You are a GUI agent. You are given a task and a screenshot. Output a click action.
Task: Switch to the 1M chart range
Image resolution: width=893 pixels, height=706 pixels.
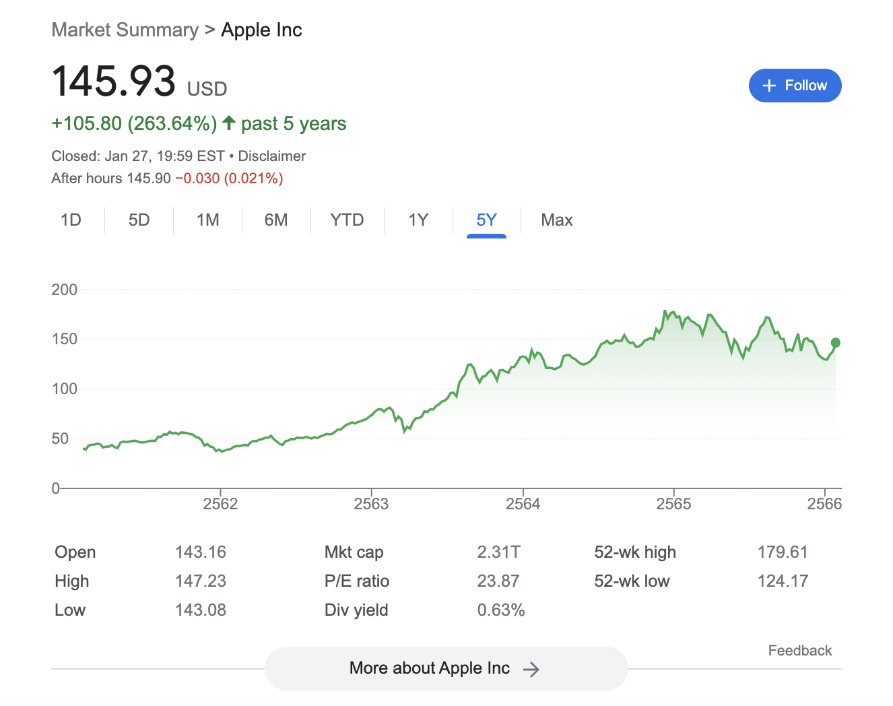[x=208, y=220]
